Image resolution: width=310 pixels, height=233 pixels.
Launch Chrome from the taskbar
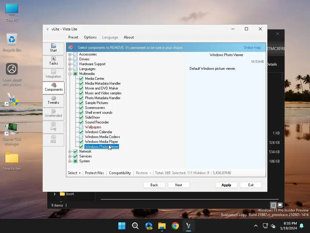pyautogui.click(x=175, y=226)
